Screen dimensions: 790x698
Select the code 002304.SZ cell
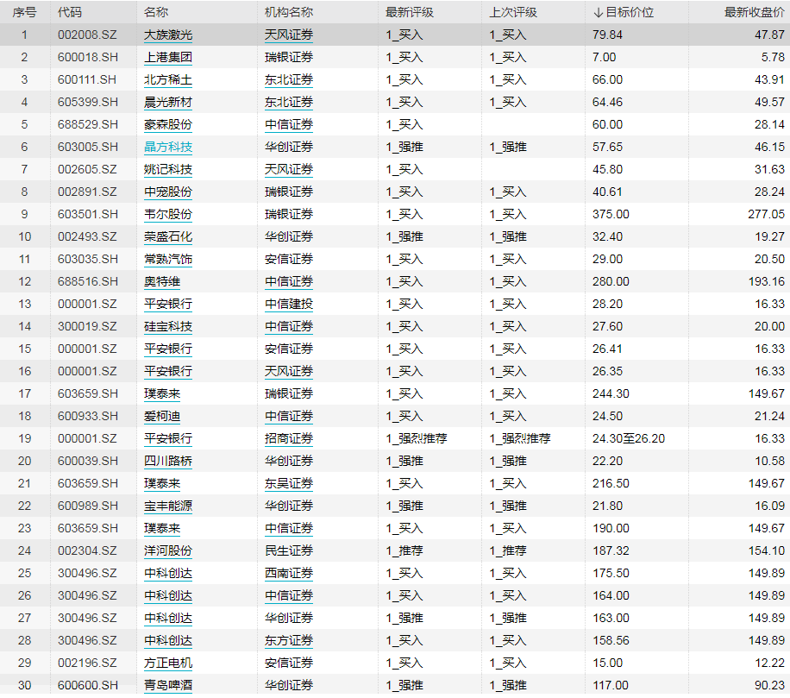coord(87,550)
